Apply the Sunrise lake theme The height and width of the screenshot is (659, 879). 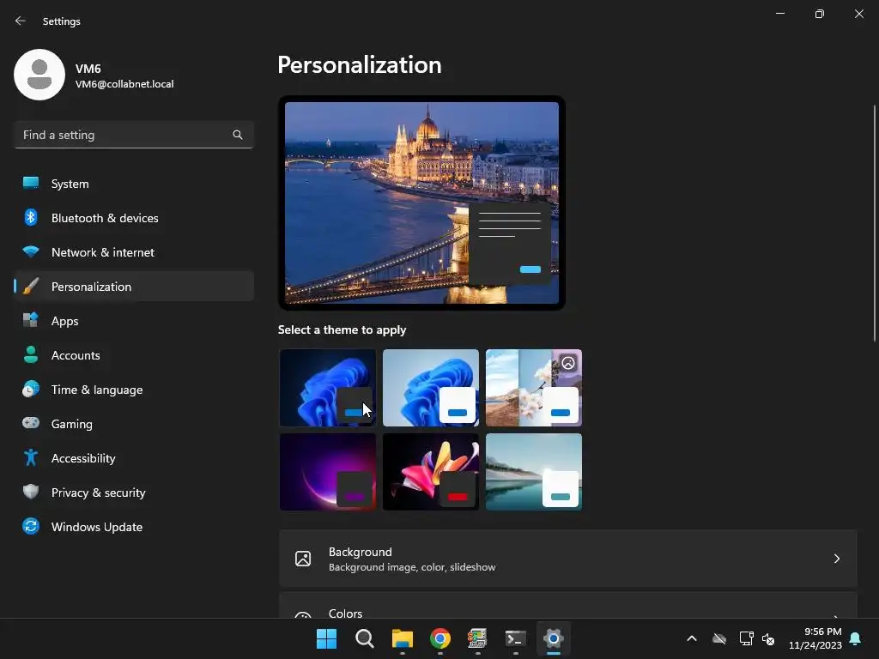(534, 471)
